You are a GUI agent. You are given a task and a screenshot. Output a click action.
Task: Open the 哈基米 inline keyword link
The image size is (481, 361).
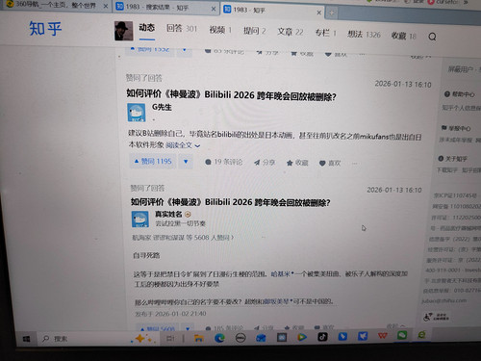282,273
